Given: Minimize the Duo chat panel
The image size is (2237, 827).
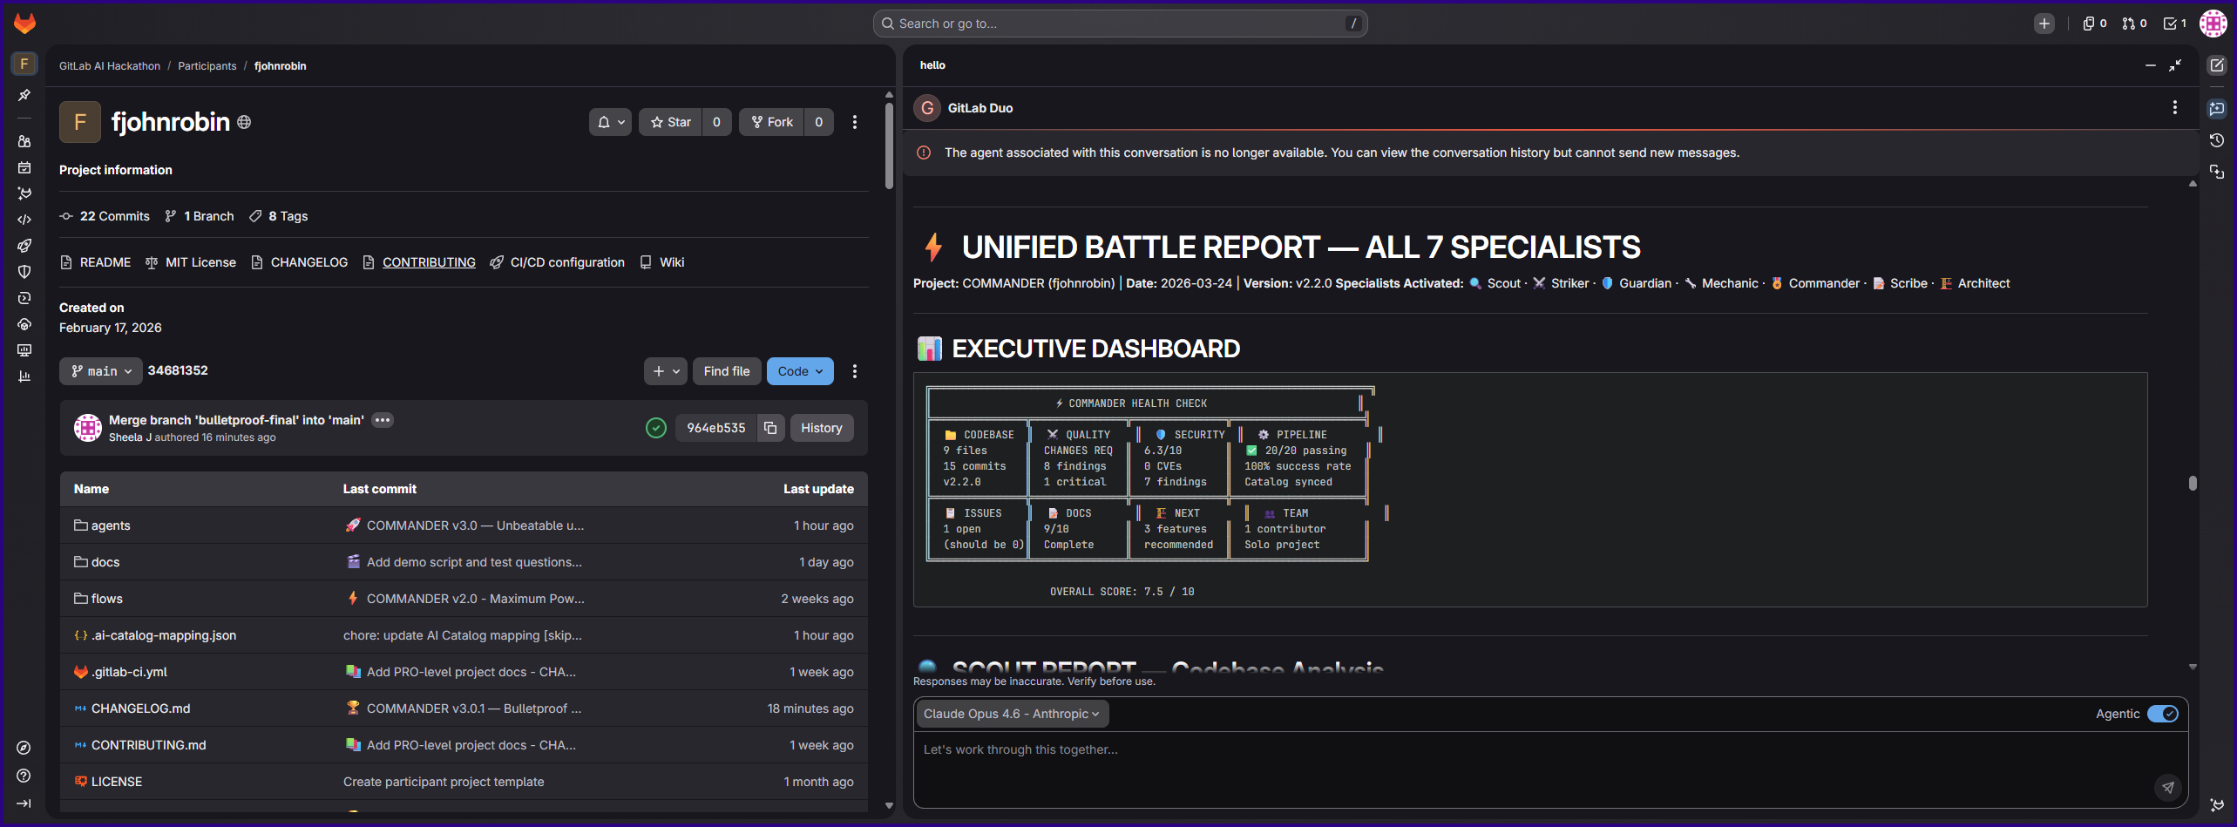Looking at the screenshot, I should 2151,65.
